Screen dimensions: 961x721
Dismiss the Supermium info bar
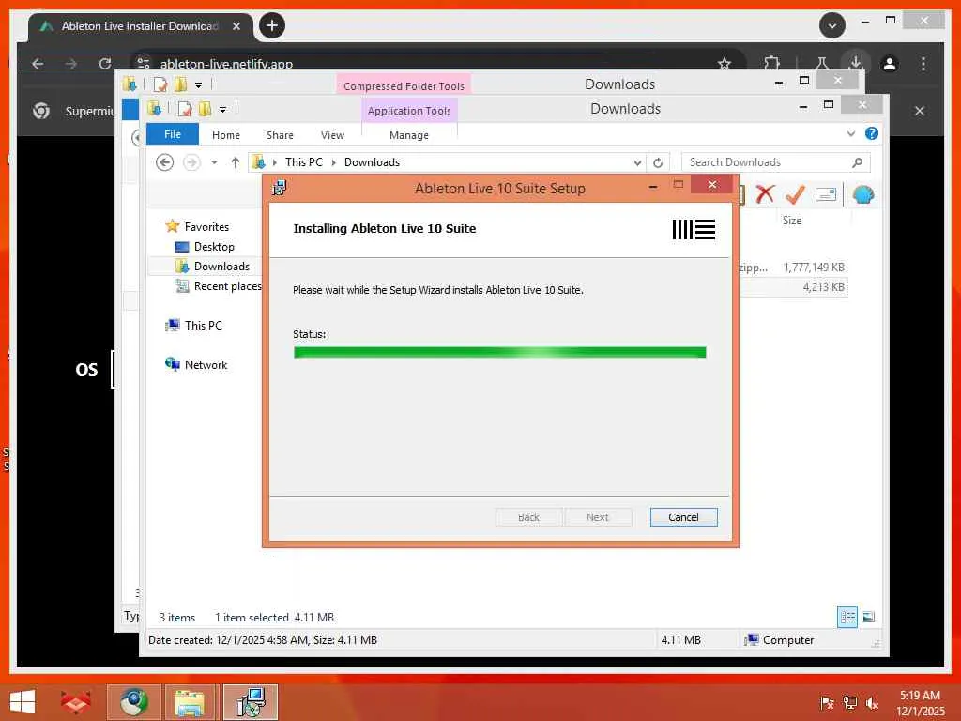[920, 111]
